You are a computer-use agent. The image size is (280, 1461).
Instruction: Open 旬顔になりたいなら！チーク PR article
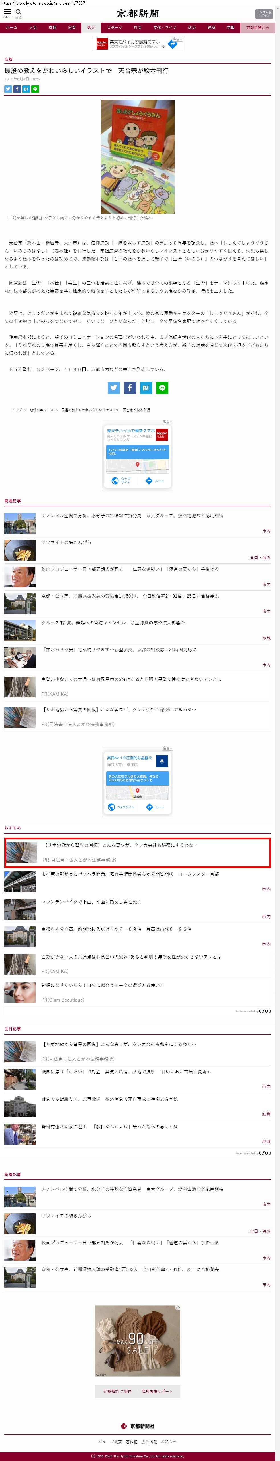[x=103, y=985]
